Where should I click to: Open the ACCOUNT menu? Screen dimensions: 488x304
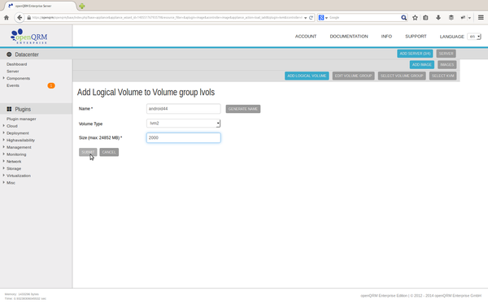click(306, 37)
